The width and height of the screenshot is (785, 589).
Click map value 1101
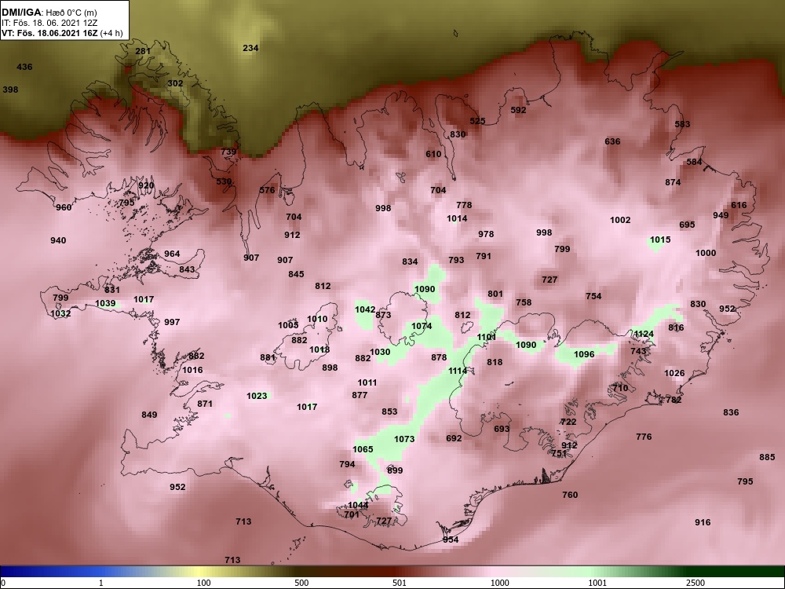tap(487, 337)
